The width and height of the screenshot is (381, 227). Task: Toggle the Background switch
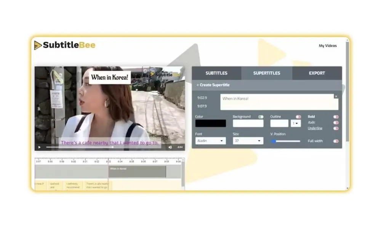[261, 117]
